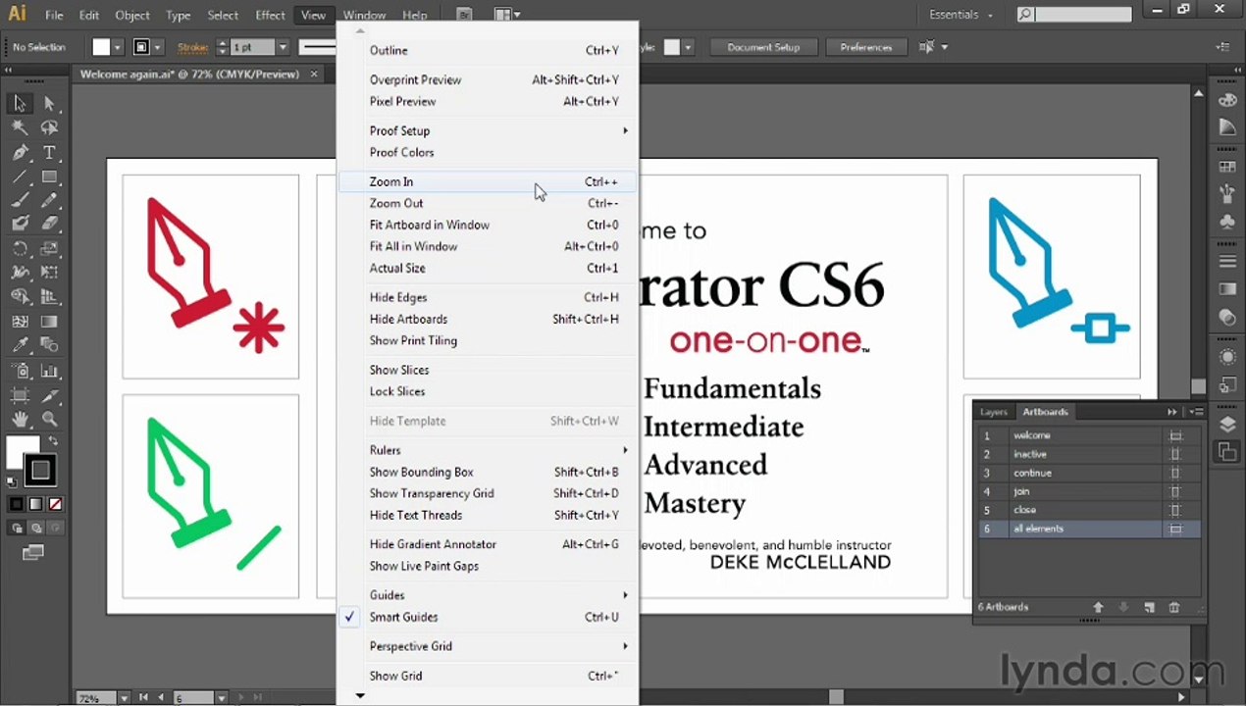Toggle Smart Guides off in View menu
1246x706 pixels.
click(488, 617)
